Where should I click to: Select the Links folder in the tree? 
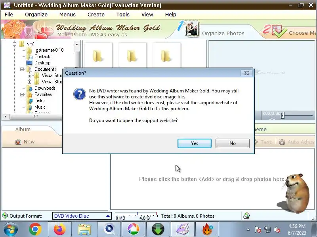click(x=39, y=101)
